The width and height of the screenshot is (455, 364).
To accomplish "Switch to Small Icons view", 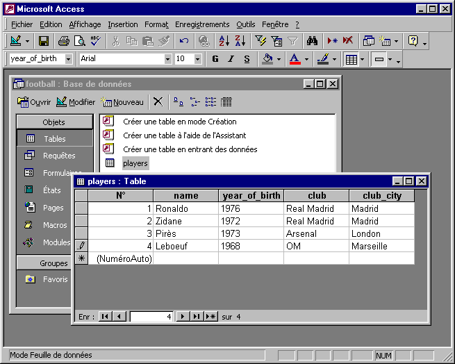I will tap(195, 101).
